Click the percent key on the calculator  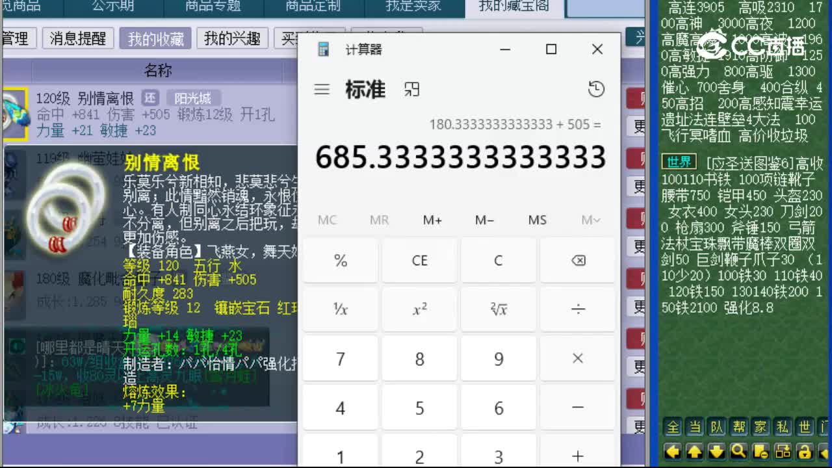(x=340, y=261)
